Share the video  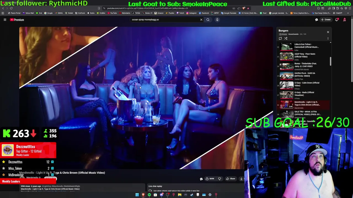pos(231,179)
